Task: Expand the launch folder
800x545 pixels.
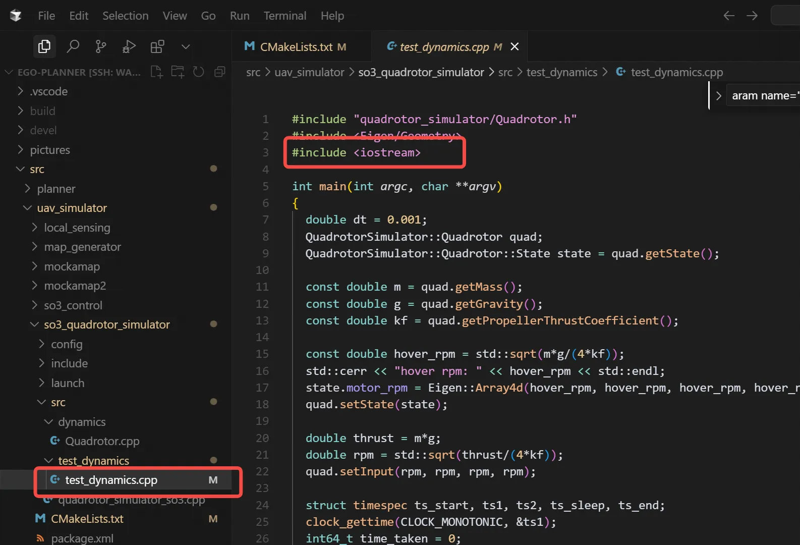Action: coord(68,383)
